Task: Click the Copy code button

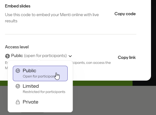Action: click(x=125, y=14)
